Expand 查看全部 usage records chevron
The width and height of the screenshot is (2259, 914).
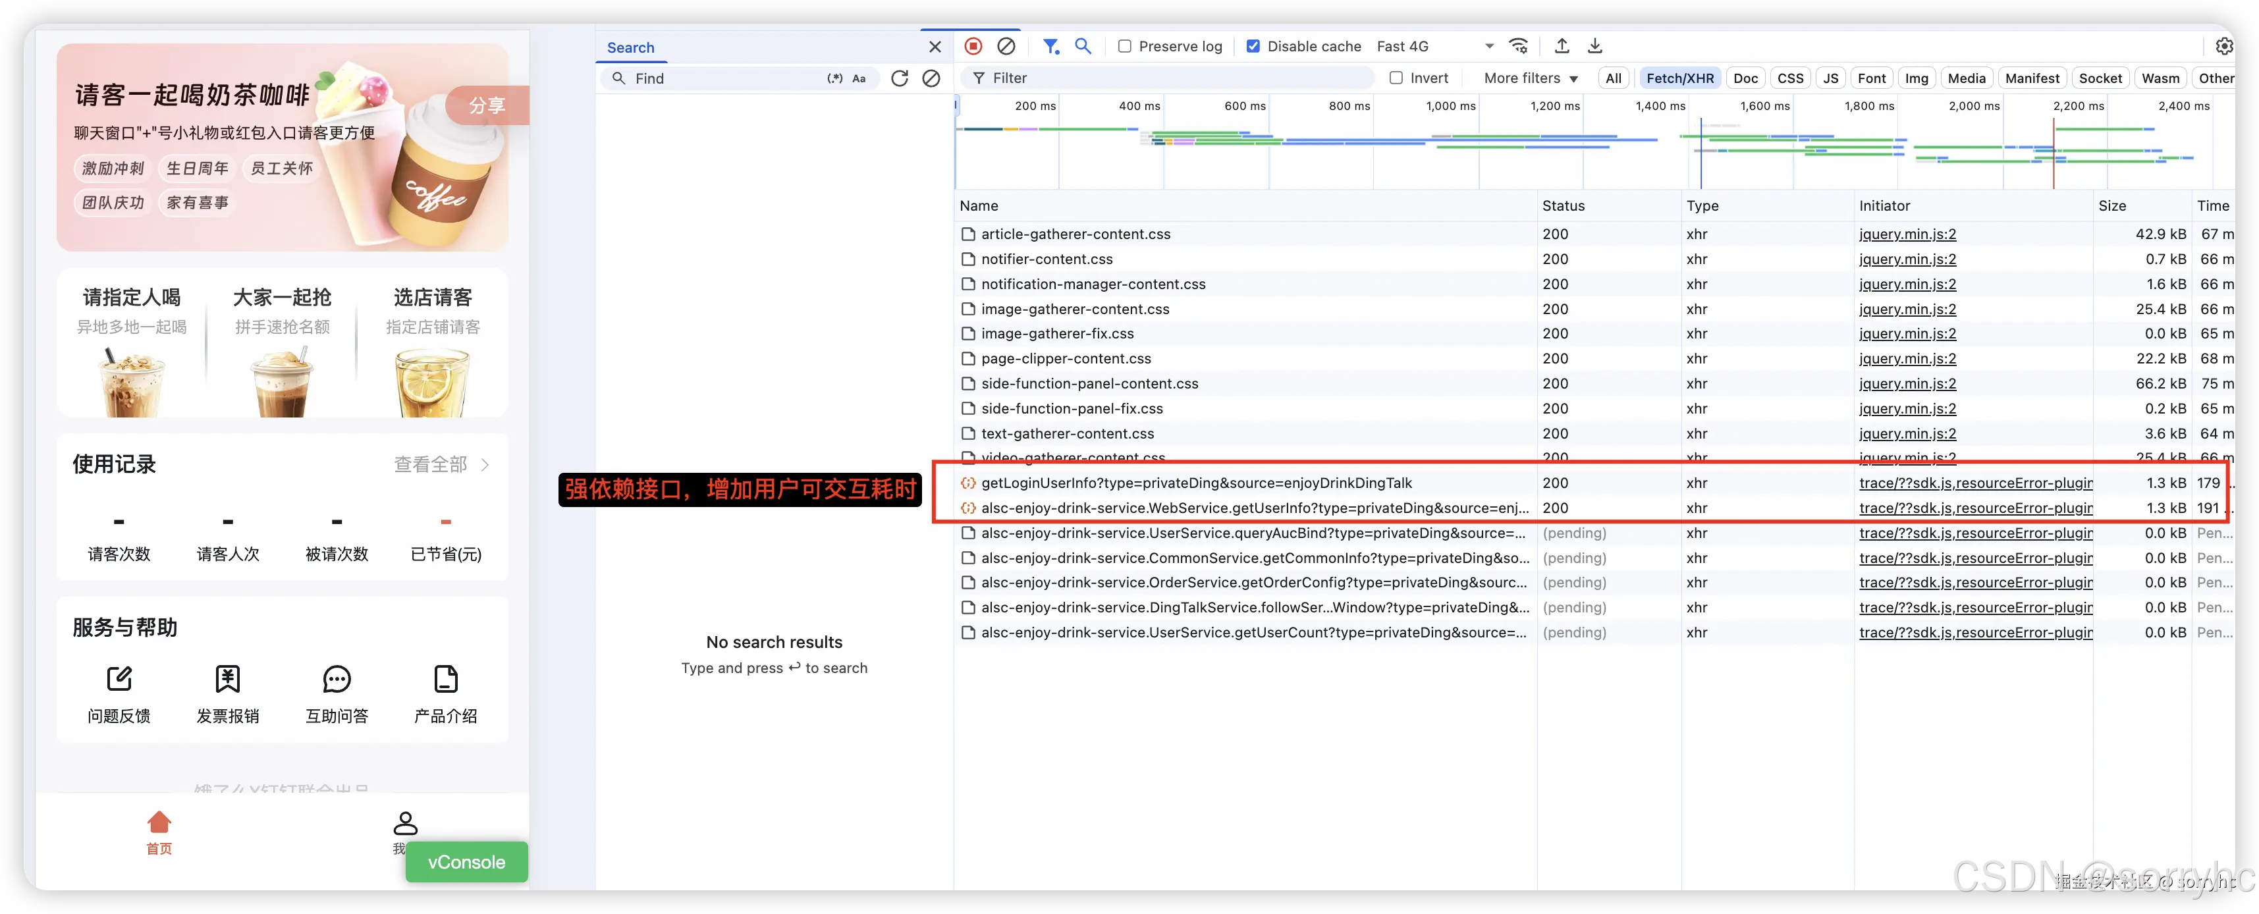(x=485, y=464)
